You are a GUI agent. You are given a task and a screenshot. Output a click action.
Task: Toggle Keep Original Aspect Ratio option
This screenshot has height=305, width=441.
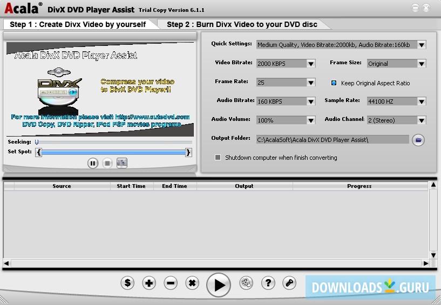[334, 83]
